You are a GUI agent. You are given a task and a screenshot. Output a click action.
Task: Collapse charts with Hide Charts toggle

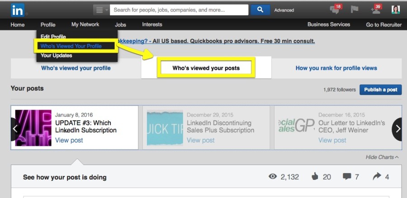coord(382,157)
